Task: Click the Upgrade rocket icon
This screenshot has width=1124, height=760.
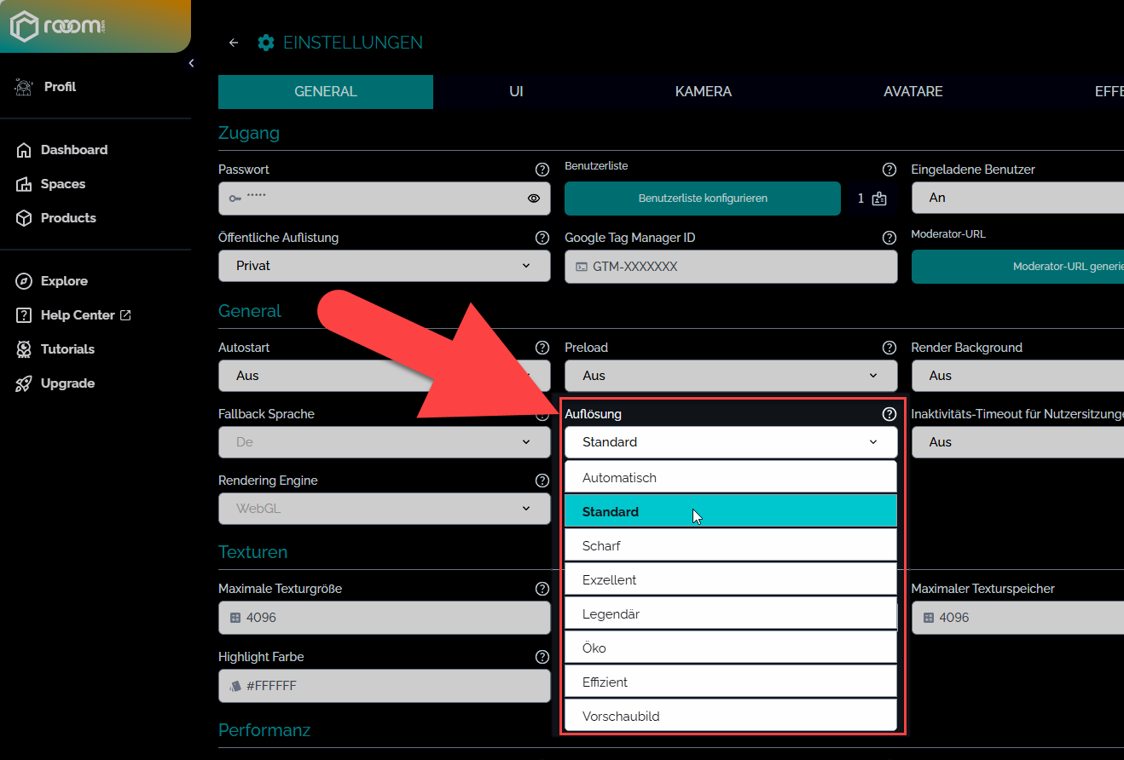Action: [24, 383]
